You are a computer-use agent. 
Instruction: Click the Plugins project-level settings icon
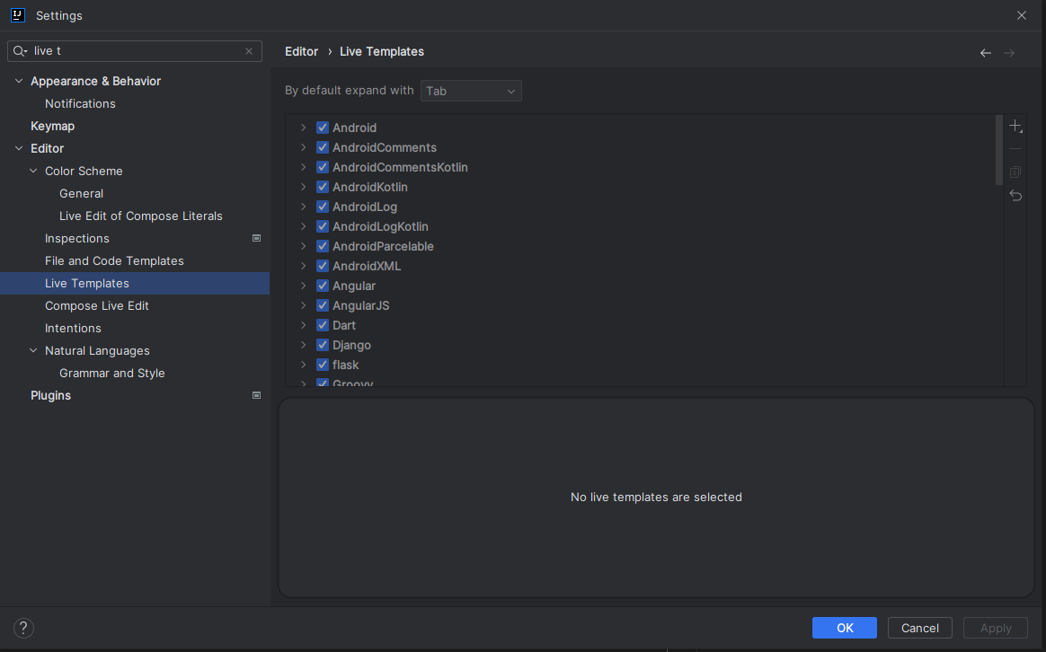click(256, 395)
